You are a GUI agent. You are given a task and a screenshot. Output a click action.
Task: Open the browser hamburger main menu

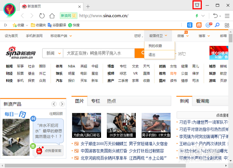pyautogui.click(x=227, y=16)
